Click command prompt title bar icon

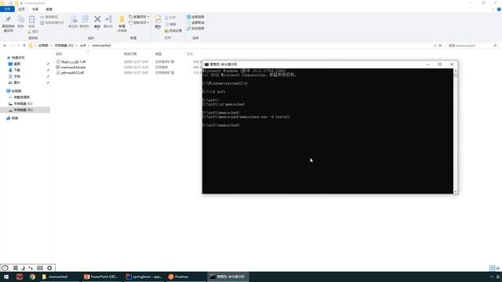[206, 64]
